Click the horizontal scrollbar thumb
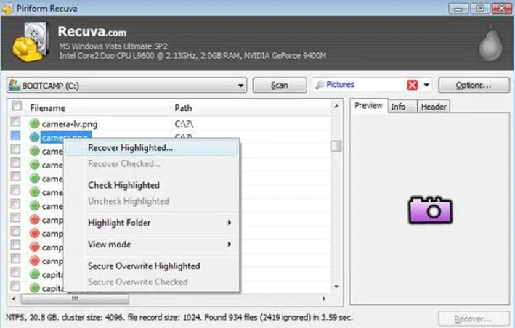Image resolution: width=515 pixels, height=328 pixels. [75, 298]
